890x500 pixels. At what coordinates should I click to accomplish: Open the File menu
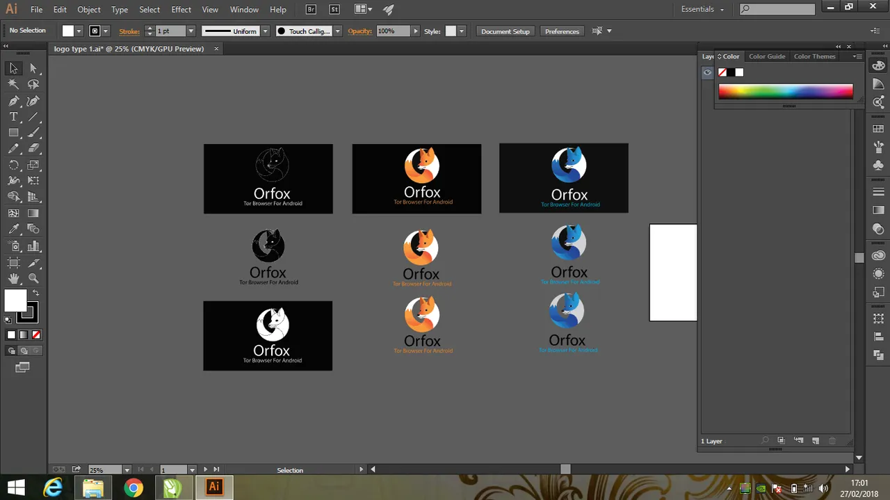(36, 10)
